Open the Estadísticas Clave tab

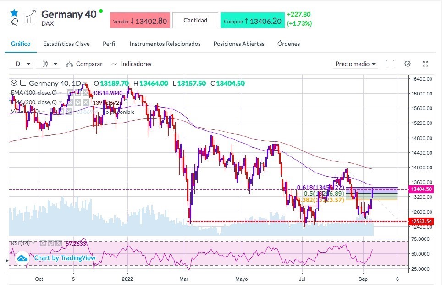pos(66,44)
